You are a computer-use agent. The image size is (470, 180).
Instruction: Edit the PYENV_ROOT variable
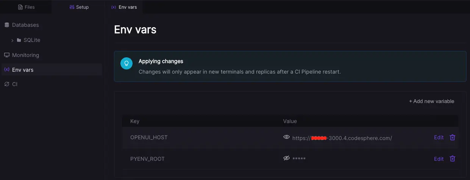pyautogui.click(x=439, y=159)
